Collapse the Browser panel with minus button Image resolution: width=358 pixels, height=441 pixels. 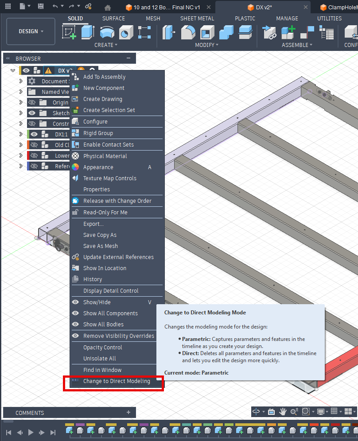tap(128, 58)
